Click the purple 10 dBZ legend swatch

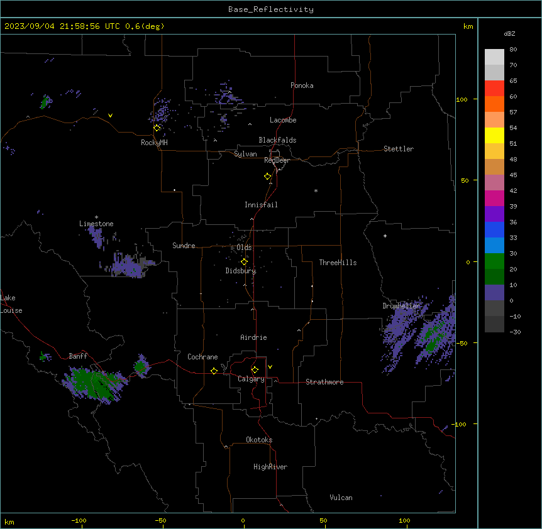pyautogui.click(x=494, y=293)
